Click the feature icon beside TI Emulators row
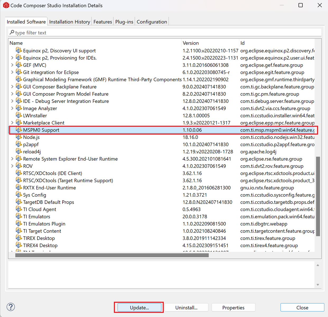The image size is (328, 317). (x=19, y=217)
